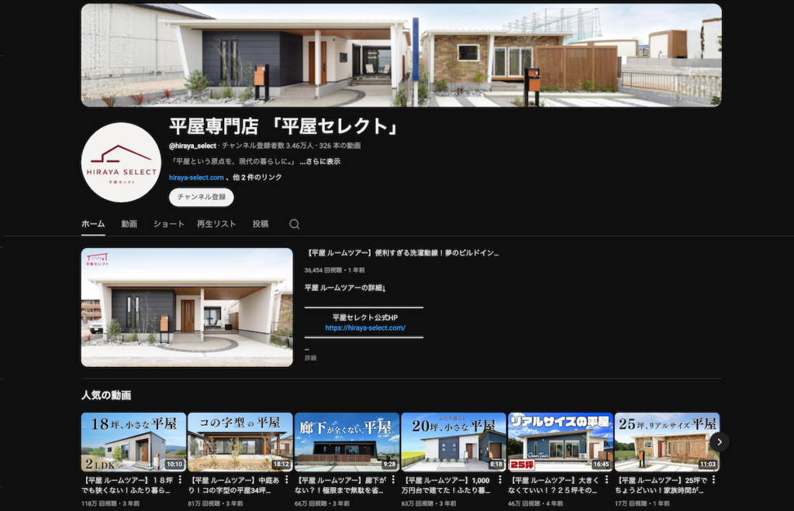Open more options for 18坪 video
794x511 pixels.
(181, 480)
